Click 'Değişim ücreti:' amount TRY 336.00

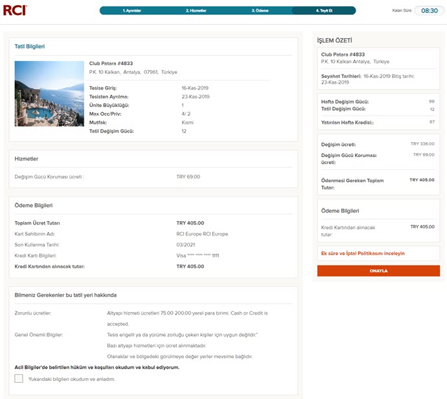[422, 143]
